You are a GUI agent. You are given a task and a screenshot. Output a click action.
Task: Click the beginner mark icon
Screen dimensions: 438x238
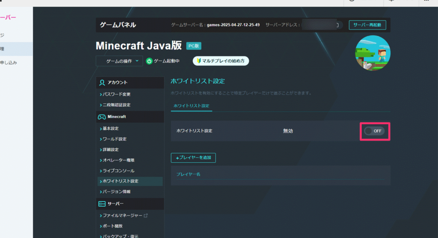(x=198, y=61)
